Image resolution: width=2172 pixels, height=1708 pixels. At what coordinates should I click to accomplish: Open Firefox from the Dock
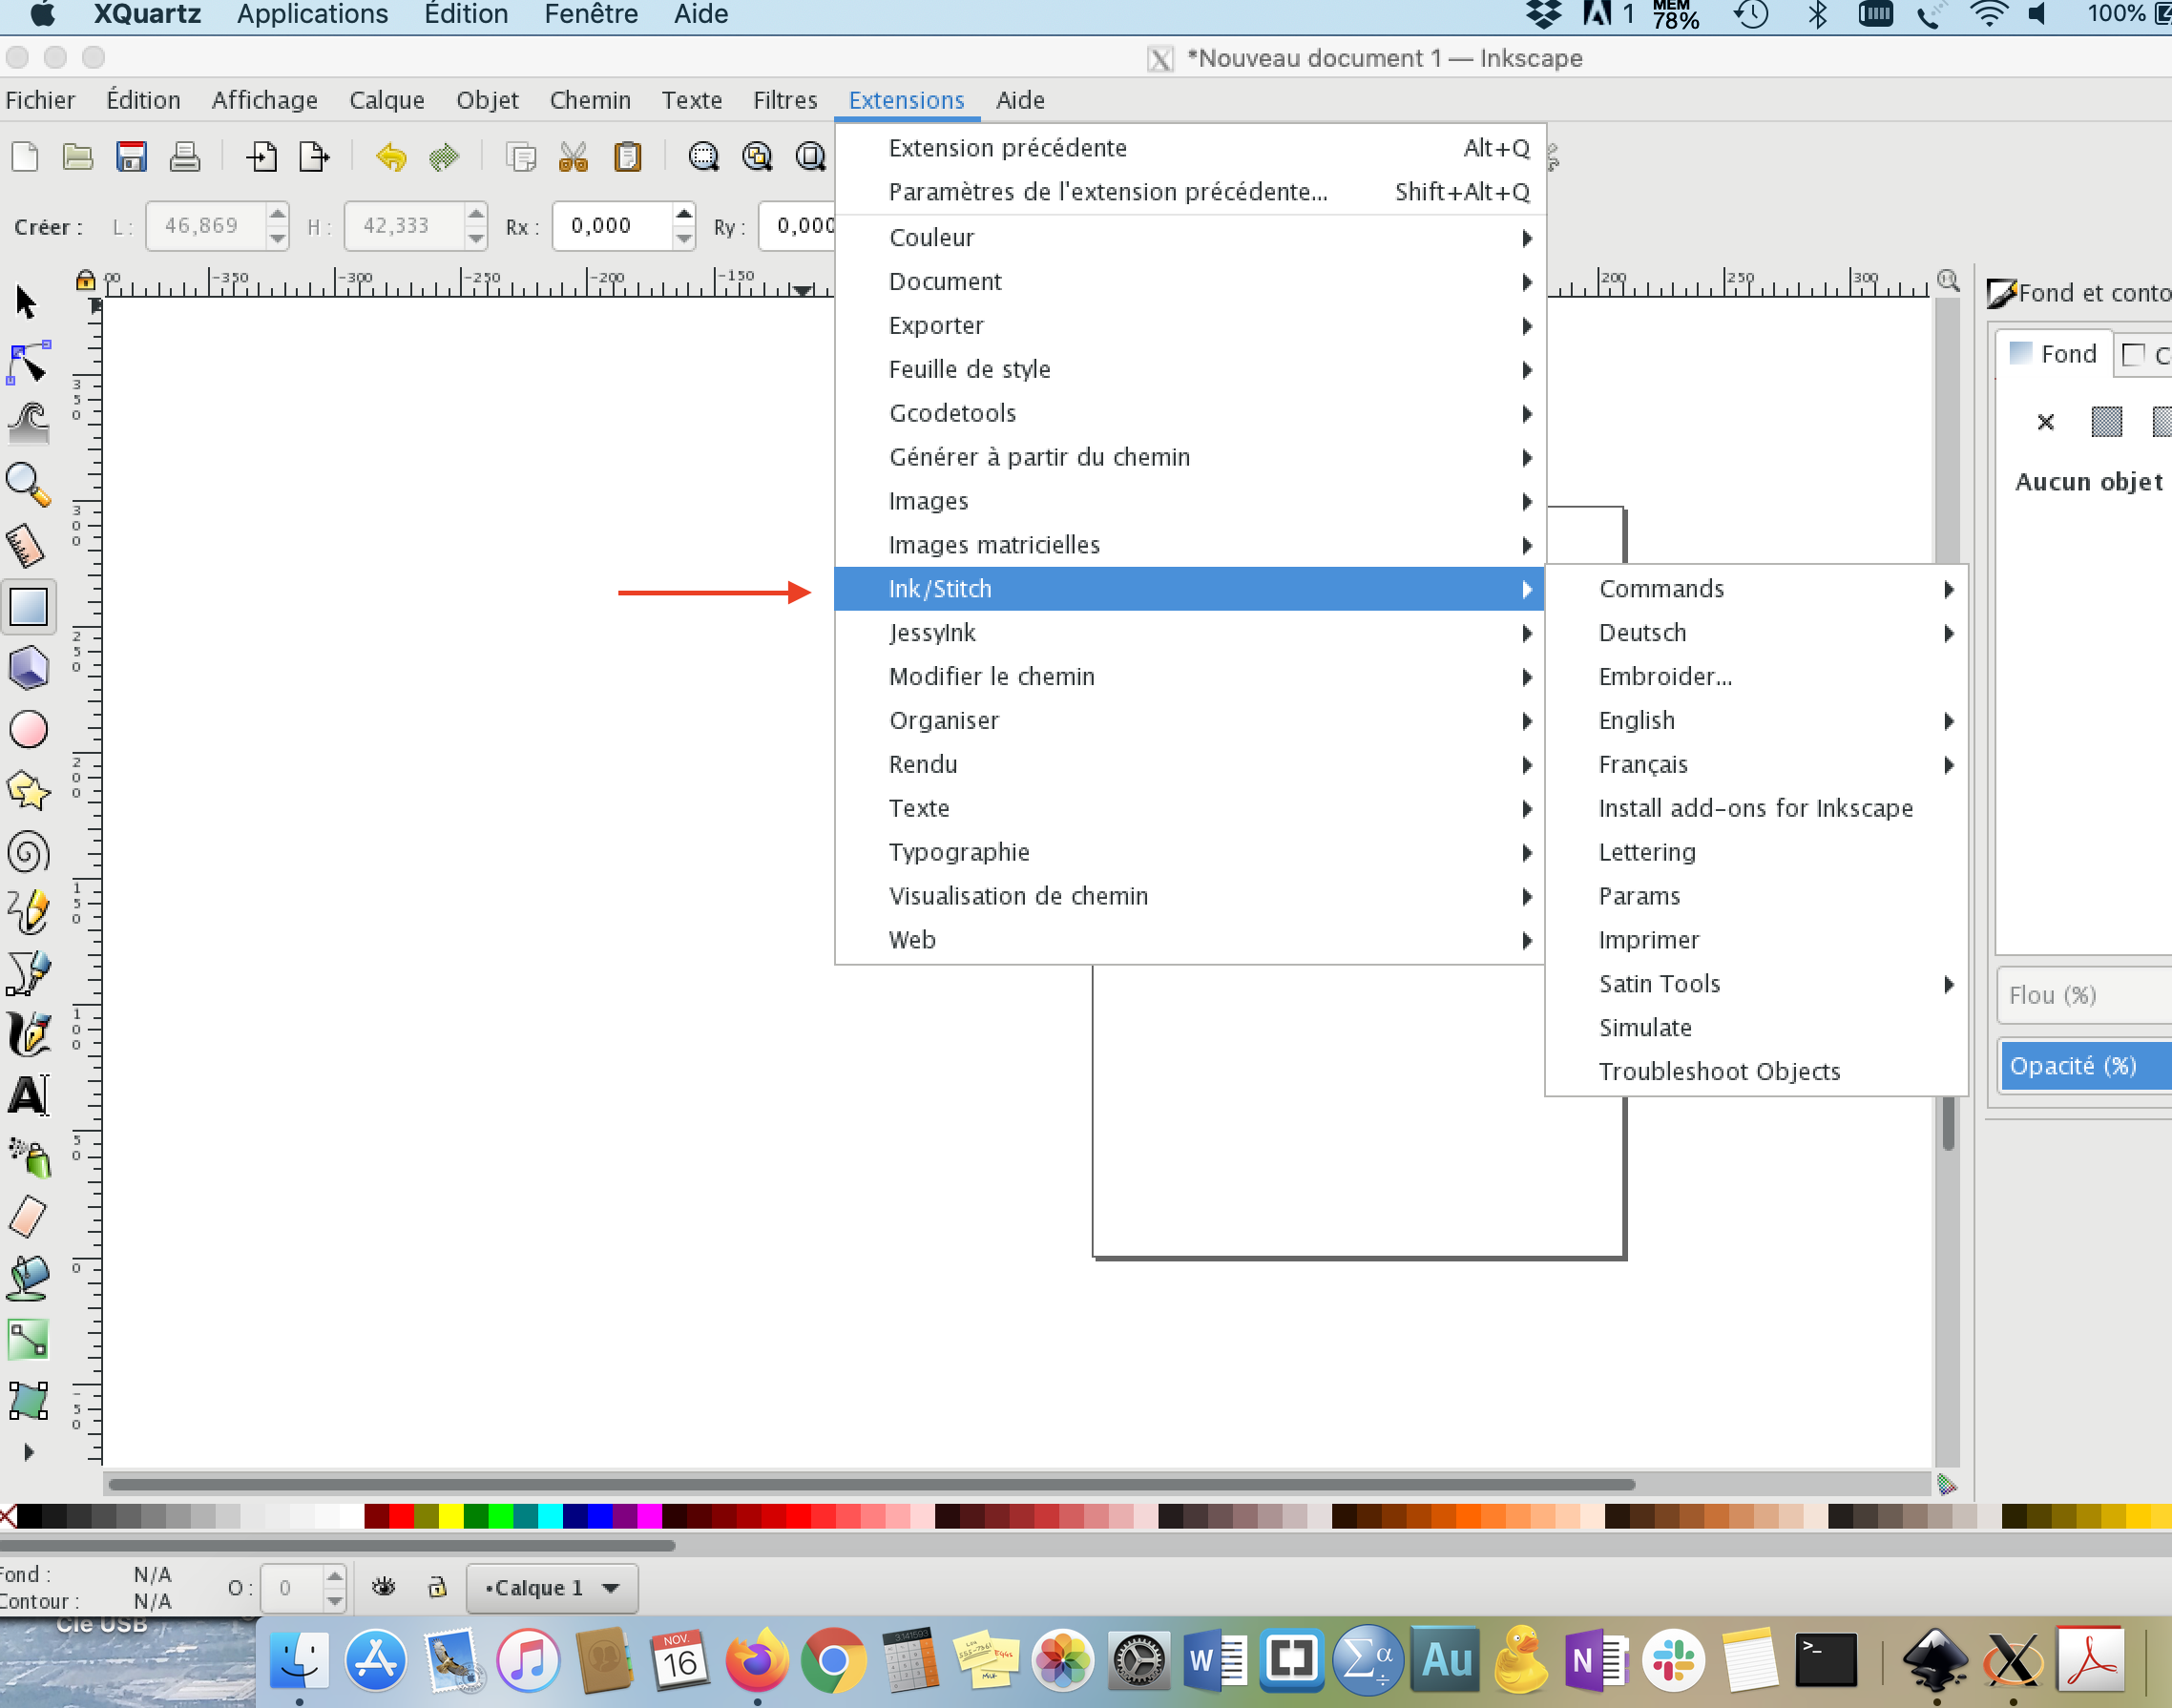click(x=757, y=1661)
